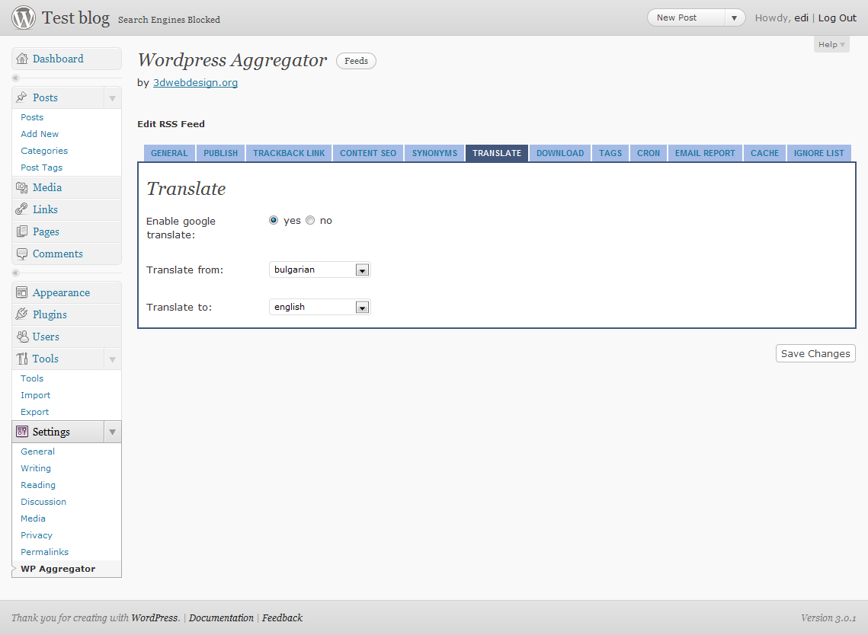
Task: Click the Settings icon in sidebar
Action: point(21,432)
